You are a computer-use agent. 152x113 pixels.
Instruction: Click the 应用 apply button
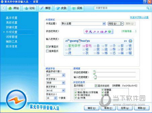125,108
